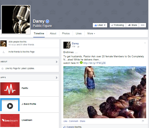The width and height of the screenshot is (149, 128).
Task: Open the Livestream app icon
Action: tap(10, 120)
